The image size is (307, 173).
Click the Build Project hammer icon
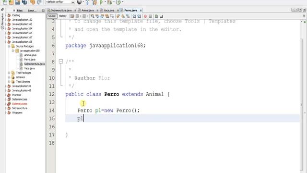point(87,2)
